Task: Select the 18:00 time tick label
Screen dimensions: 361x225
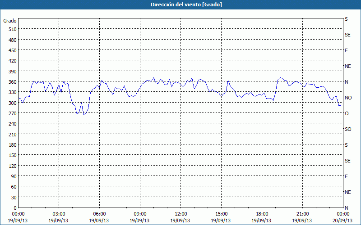Action: click(x=262, y=214)
